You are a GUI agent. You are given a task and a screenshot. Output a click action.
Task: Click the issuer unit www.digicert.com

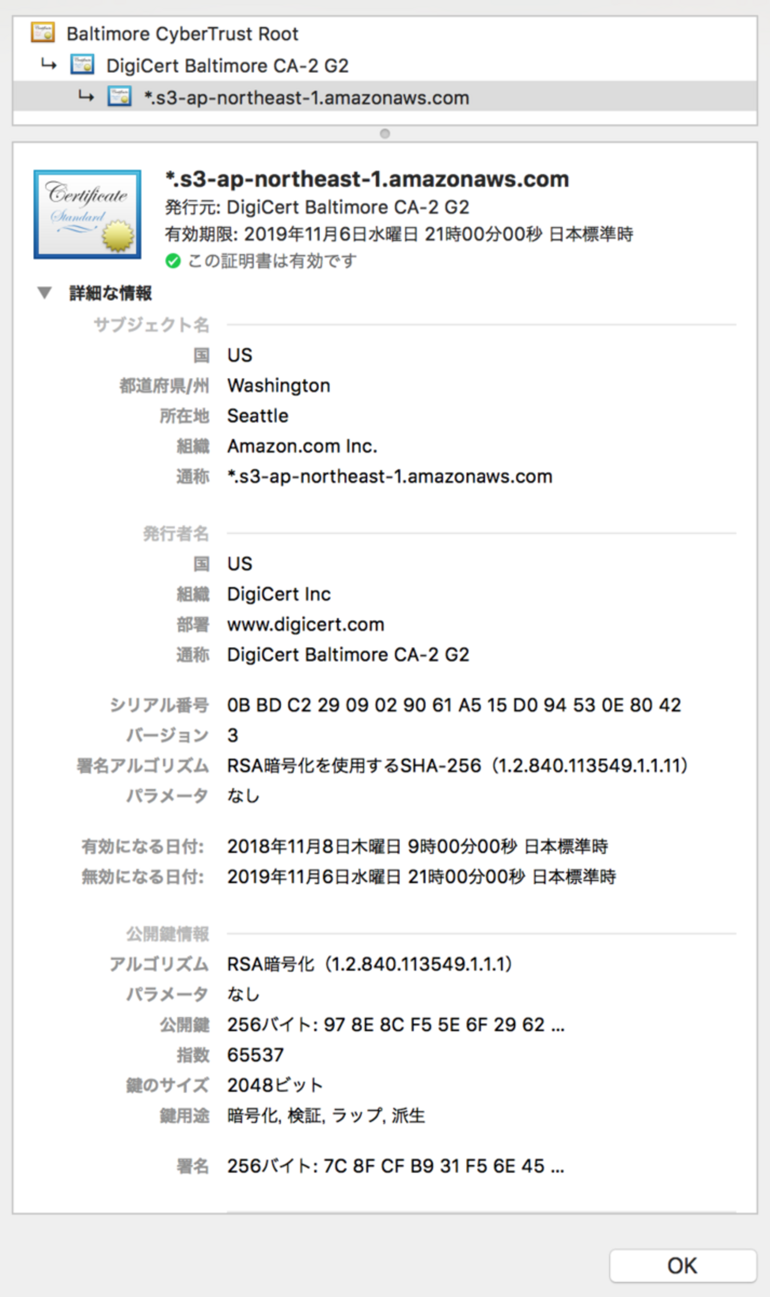306,624
